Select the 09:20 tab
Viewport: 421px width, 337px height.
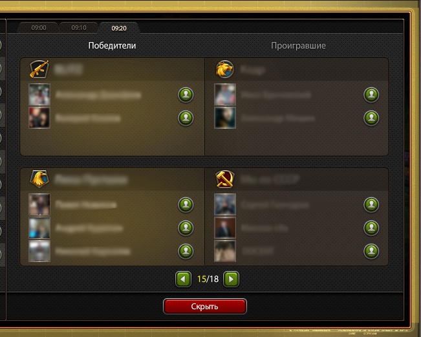point(119,28)
